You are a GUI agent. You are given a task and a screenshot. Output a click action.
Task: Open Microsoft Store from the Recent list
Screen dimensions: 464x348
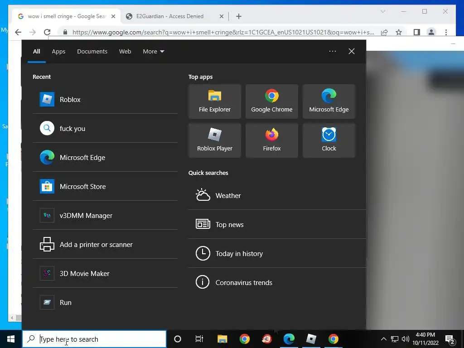(x=105, y=186)
